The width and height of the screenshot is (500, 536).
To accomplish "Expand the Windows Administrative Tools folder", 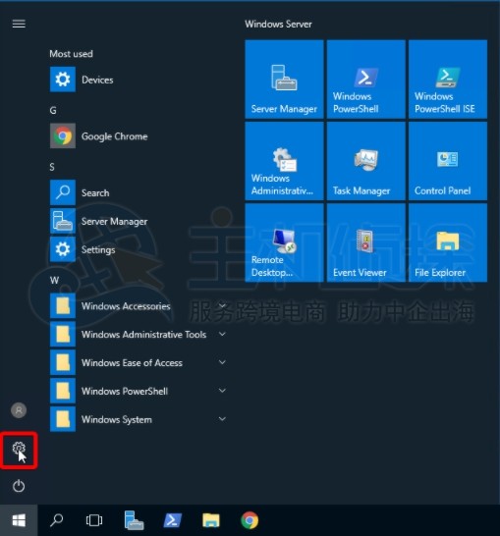I will point(139,335).
